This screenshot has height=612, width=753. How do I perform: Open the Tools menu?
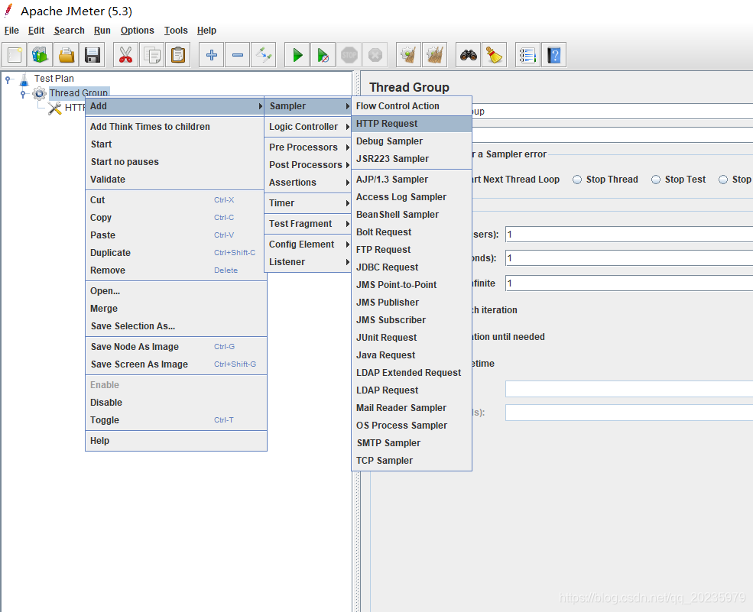click(x=176, y=31)
